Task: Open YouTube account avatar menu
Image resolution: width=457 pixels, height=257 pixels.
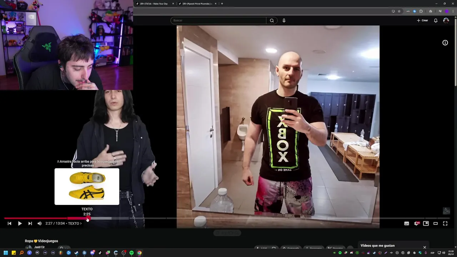Action: [446, 20]
